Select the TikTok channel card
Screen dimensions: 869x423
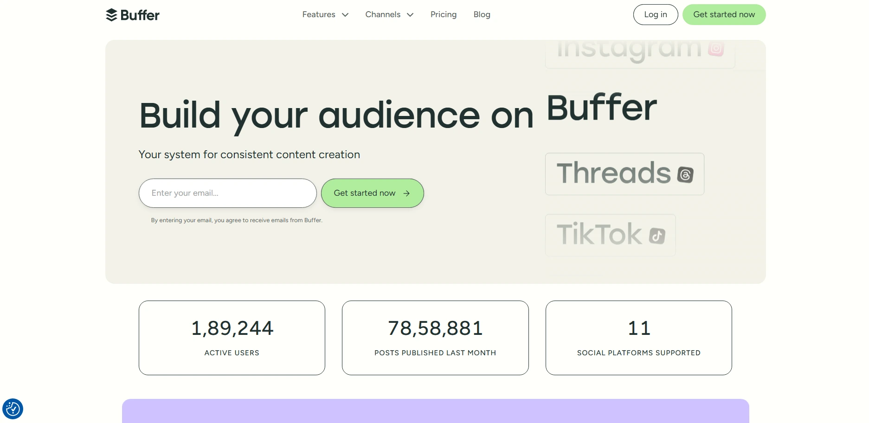[x=610, y=235]
